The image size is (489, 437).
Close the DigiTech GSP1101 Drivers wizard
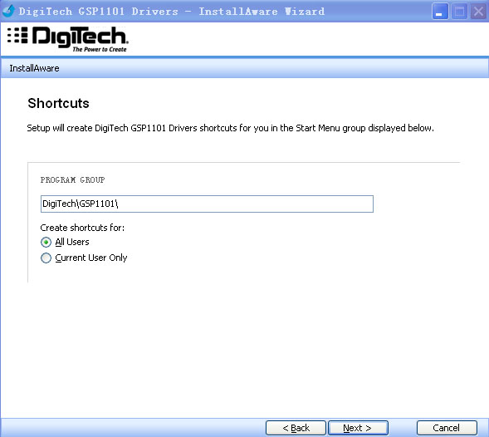[479, 12]
